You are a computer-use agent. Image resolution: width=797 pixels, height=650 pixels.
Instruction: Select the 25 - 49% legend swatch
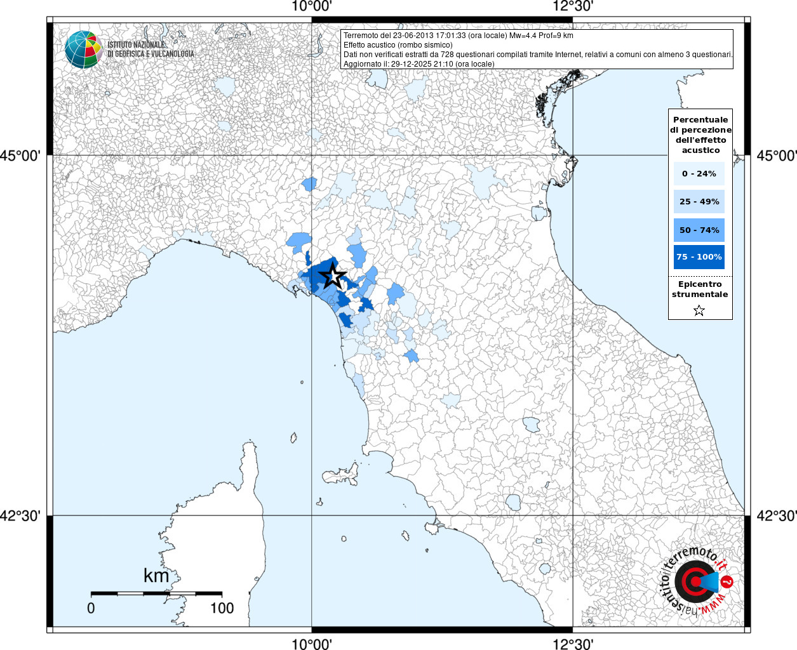click(x=699, y=201)
